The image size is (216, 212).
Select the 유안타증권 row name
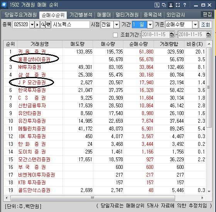click(29, 113)
